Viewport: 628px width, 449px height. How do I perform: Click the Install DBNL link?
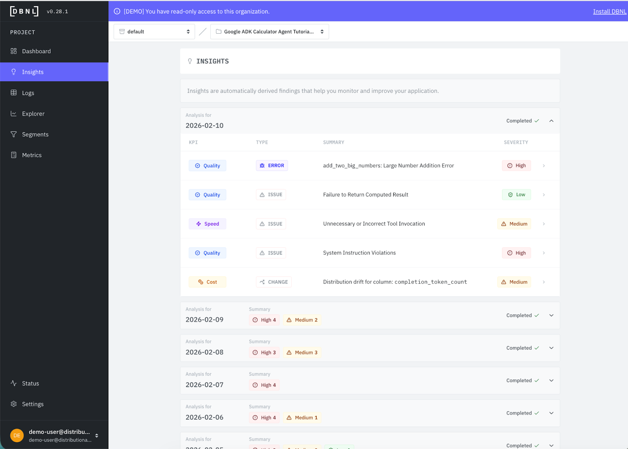click(x=610, y=11)
